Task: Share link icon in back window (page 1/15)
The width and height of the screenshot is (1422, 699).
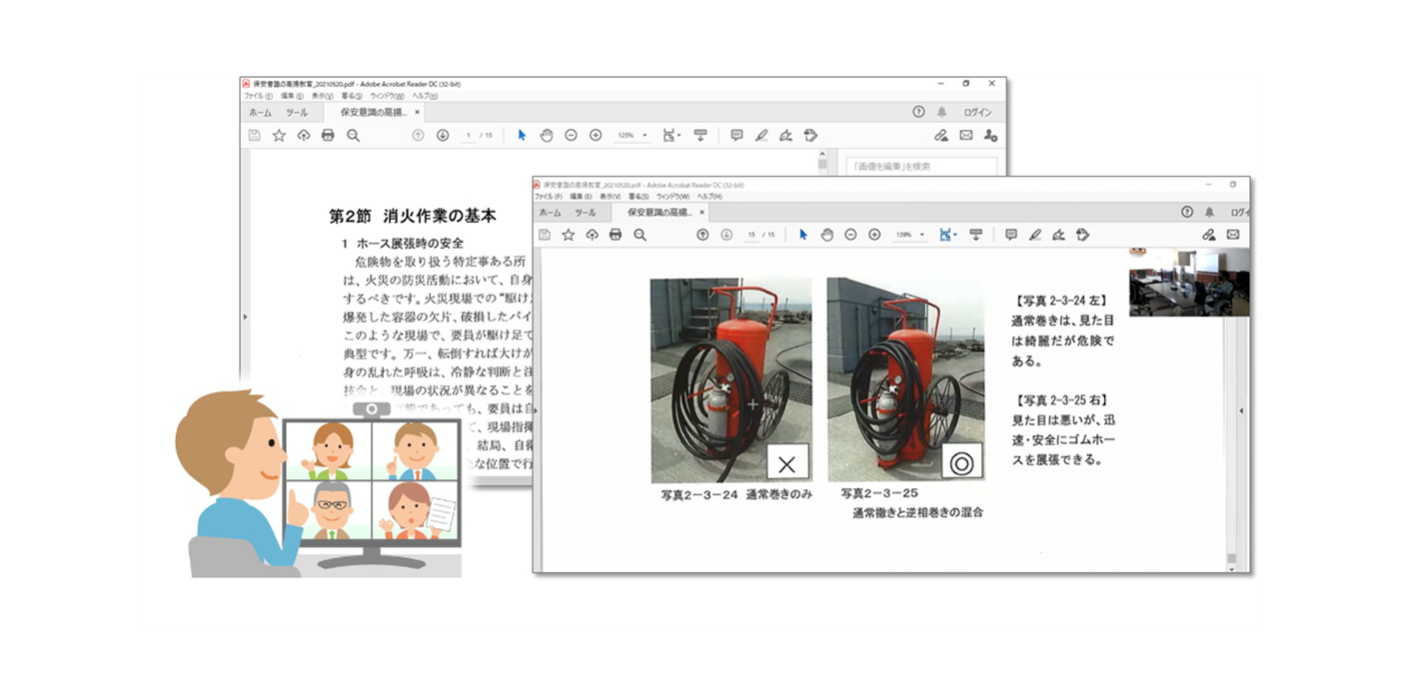Action: (x=941, y=135)
